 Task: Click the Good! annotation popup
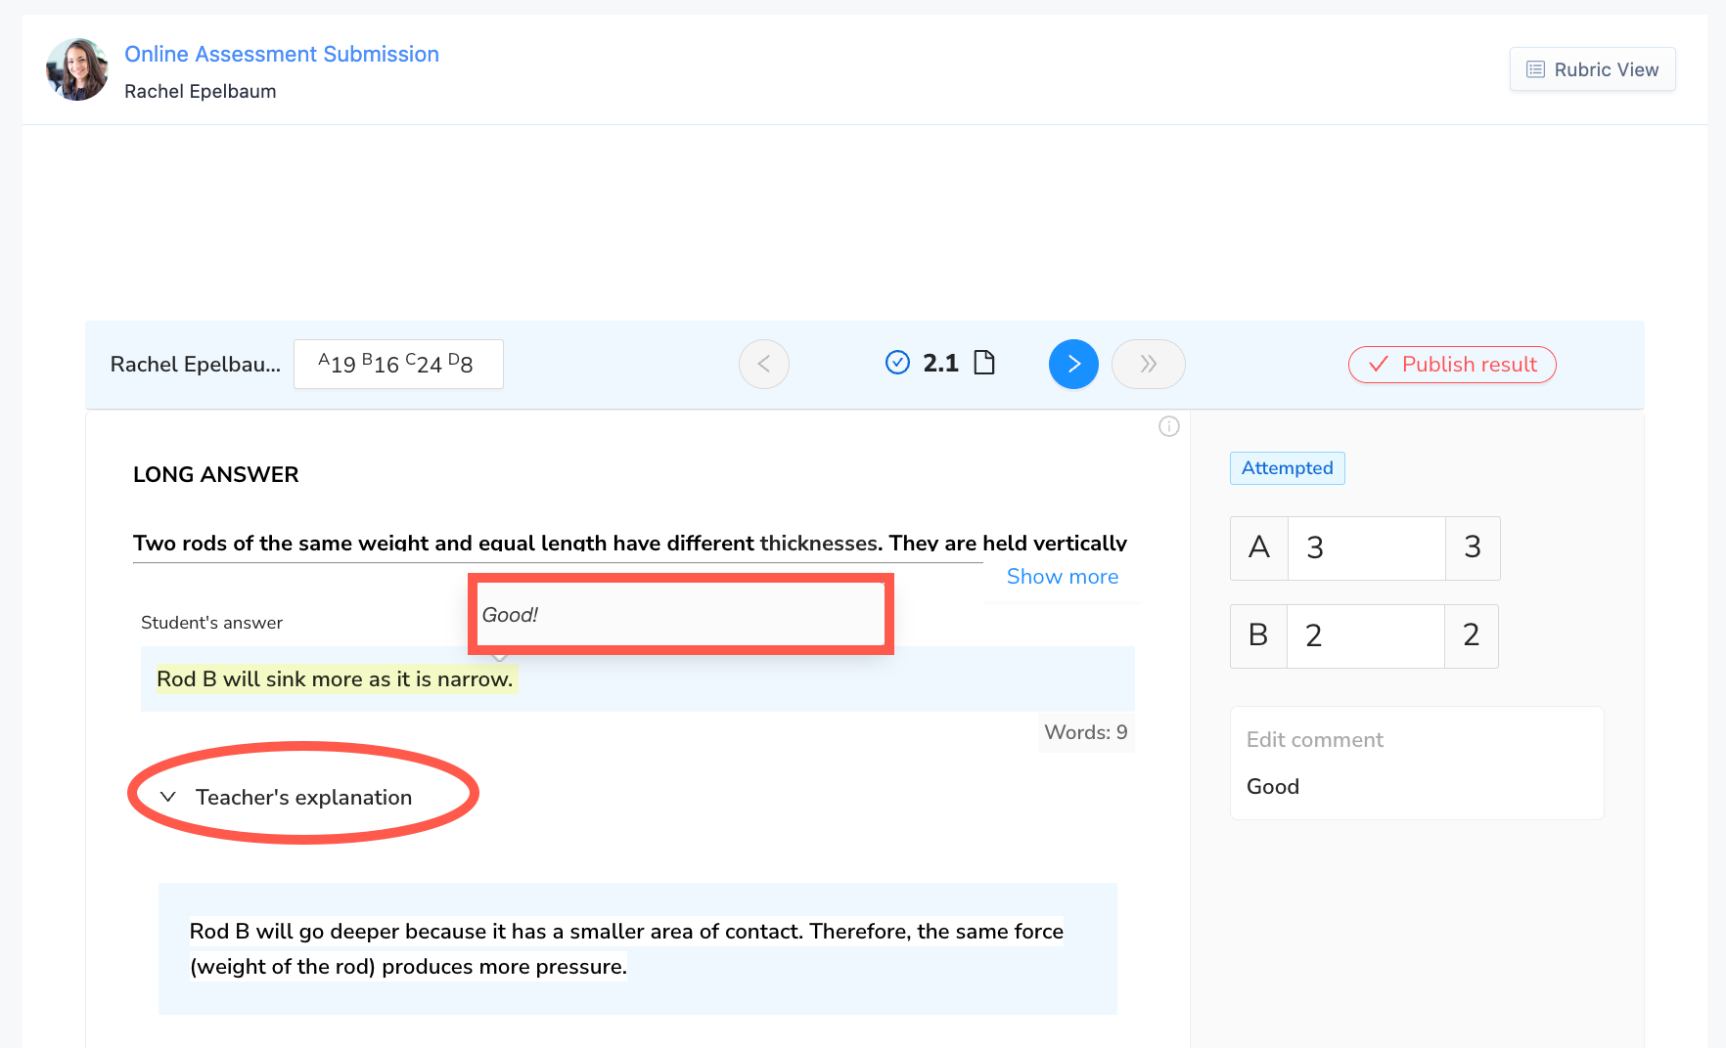(x=680, y=614)
